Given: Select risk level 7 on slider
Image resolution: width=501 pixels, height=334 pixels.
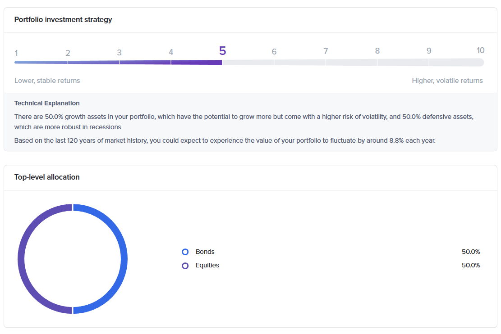Looking at the screenshot, I should [x=326, y=51].
